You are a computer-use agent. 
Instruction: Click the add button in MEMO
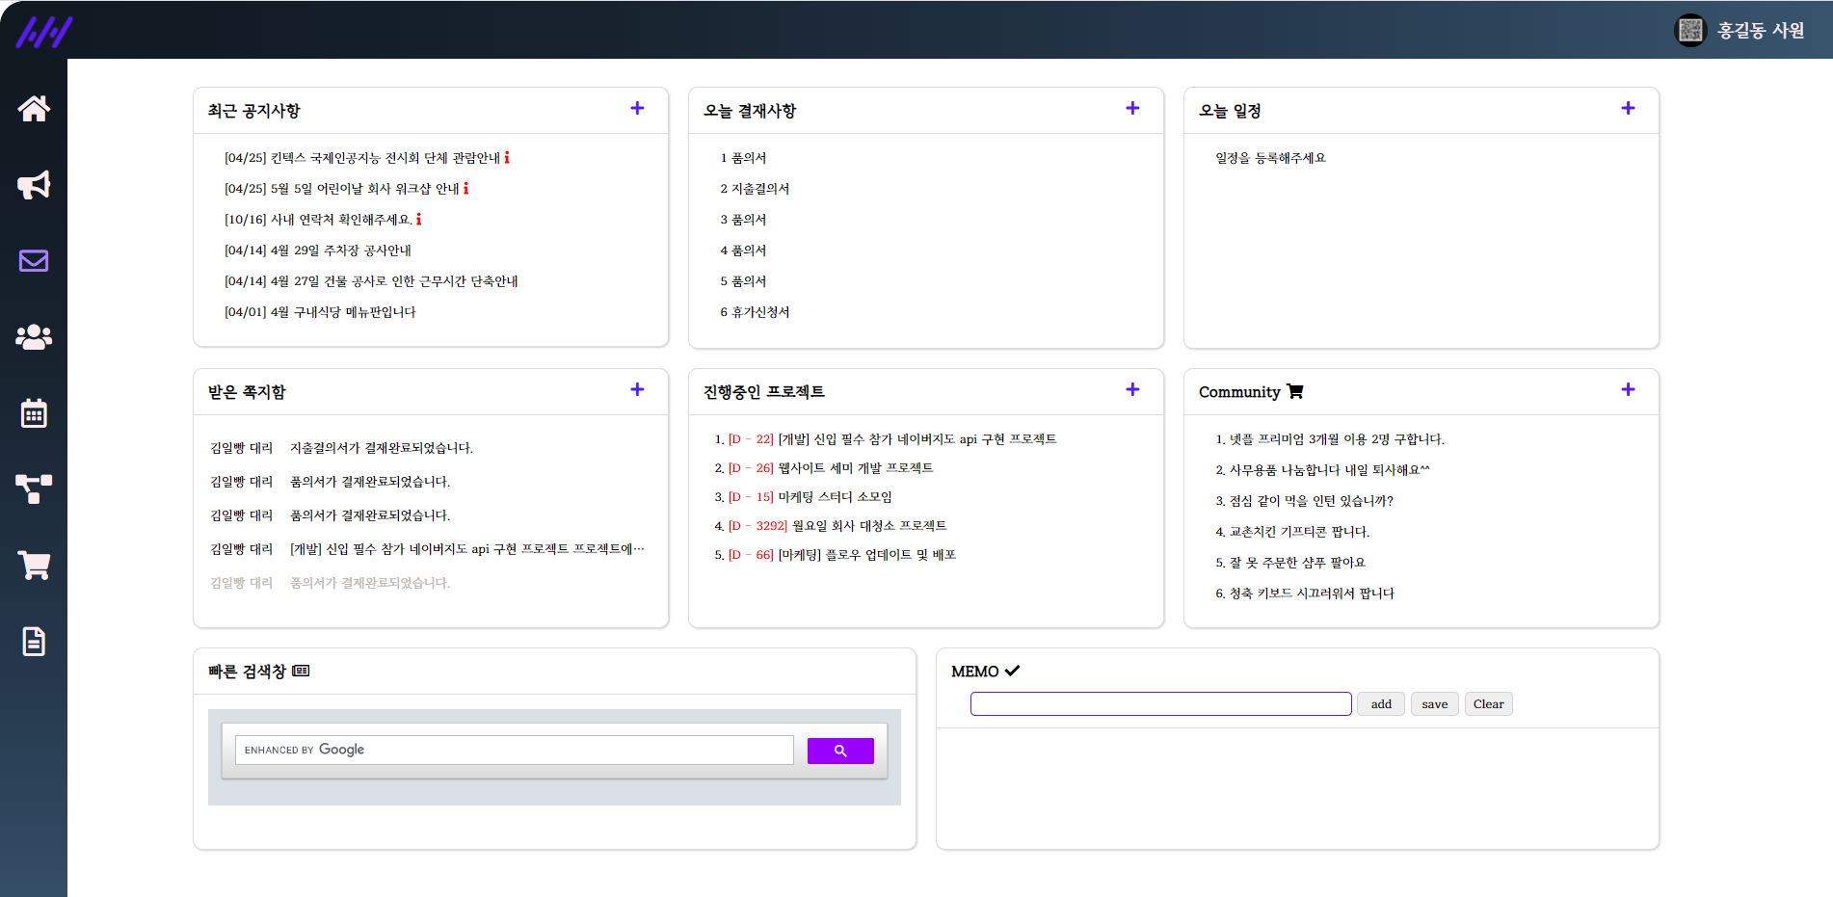pyautogui.click(x=1381, y=704)
